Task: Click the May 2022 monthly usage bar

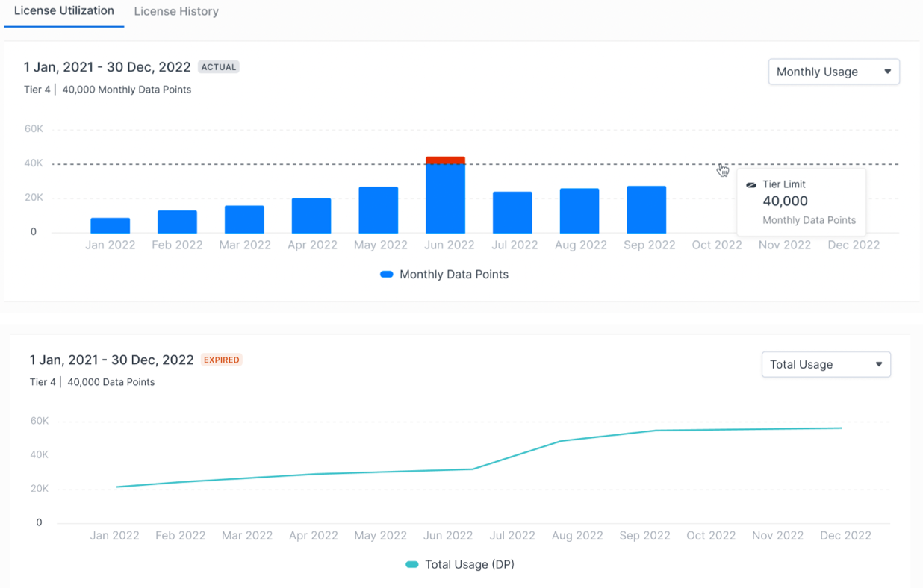Action: click(x=379, y=210)
